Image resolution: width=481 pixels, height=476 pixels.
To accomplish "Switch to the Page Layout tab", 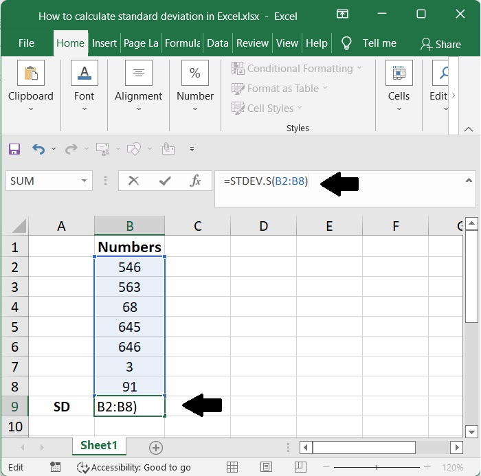I will (x=141, y=43).
